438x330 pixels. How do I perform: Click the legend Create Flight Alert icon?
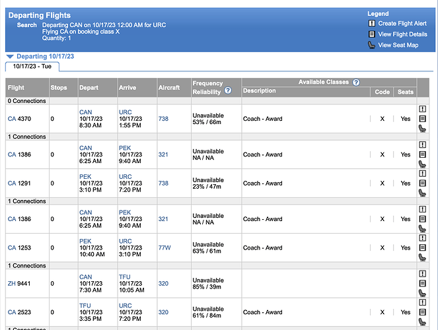[371, 24]
